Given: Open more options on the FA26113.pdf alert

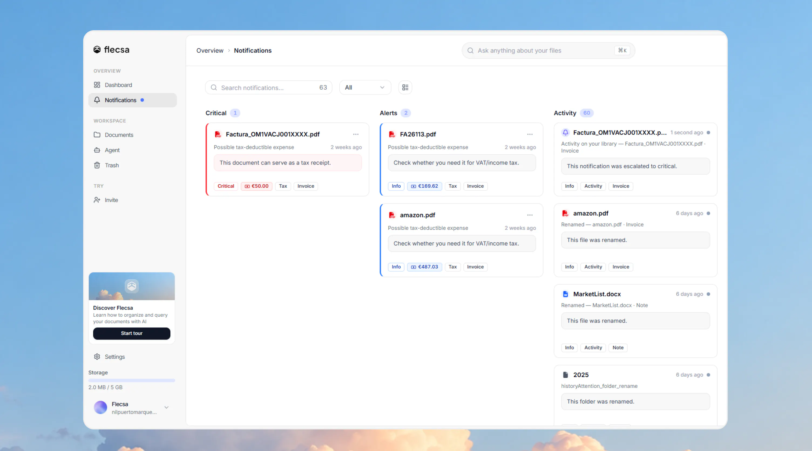Looking at the screenshot, I should pyautogui.click(x=530, y=134).
